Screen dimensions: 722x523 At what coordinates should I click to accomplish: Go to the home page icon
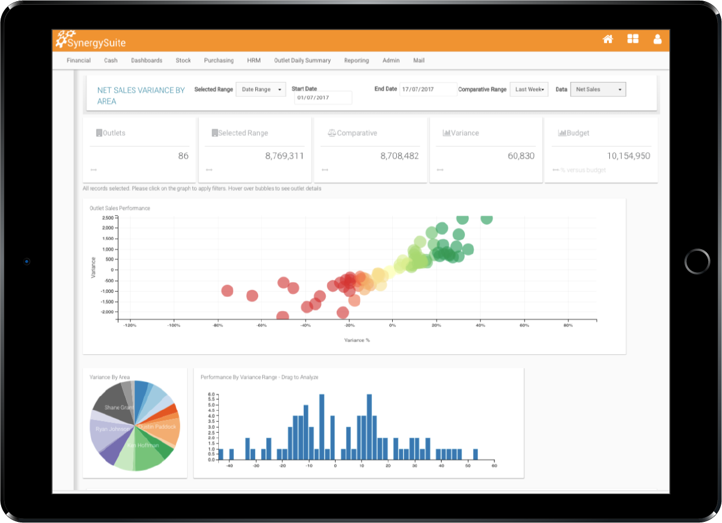click(608, 39)
